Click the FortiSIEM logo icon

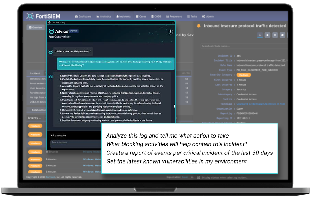point(30,16)
